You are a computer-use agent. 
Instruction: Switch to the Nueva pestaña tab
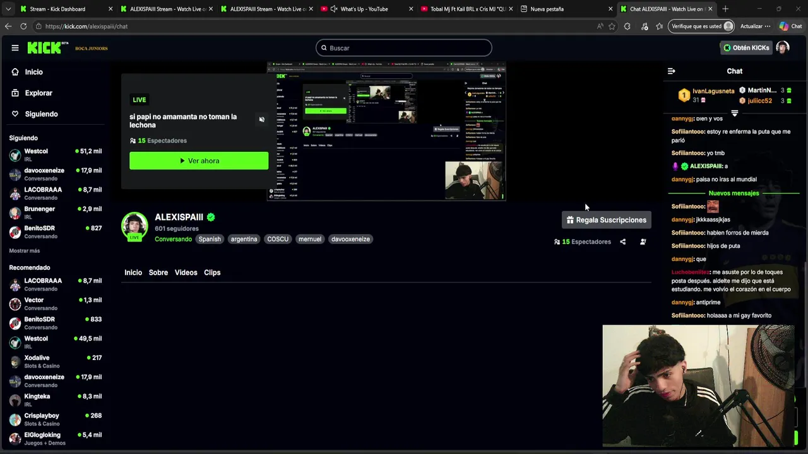click(566, 9)
